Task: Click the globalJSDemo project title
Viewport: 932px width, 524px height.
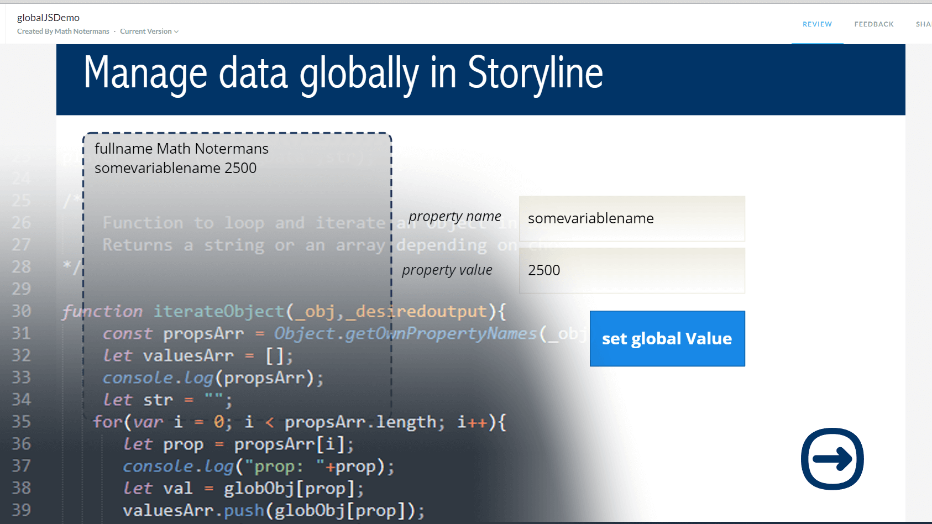Action: click(48, 17)
